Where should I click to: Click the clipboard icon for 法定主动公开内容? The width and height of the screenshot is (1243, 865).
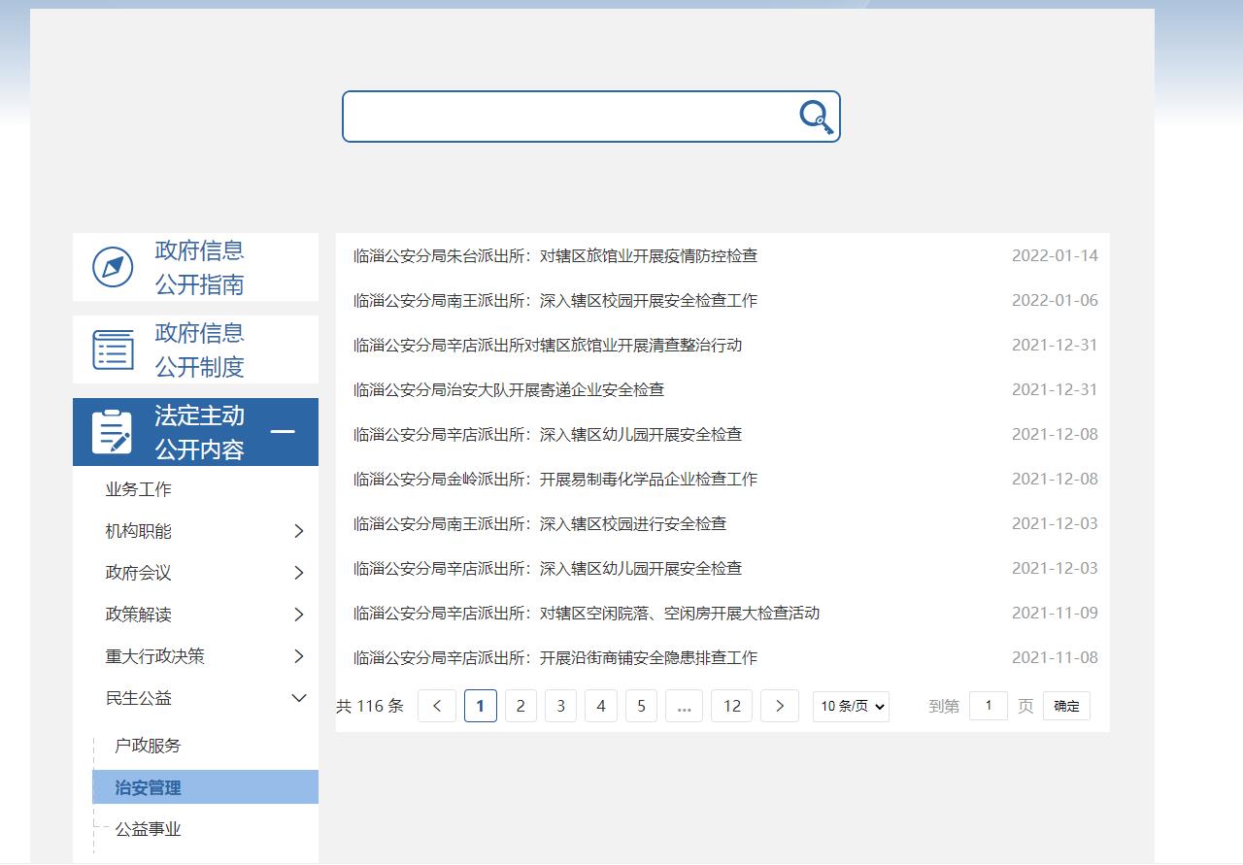point(112,432)
